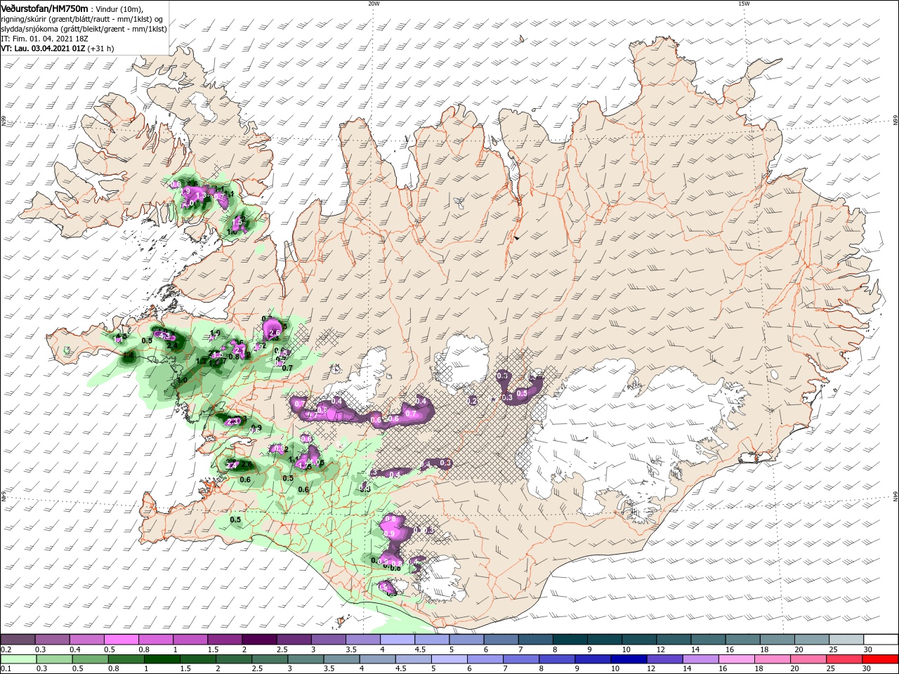Click the dark mauve 0.2–0.3 snow scale swatch

(x=18, y=639)
